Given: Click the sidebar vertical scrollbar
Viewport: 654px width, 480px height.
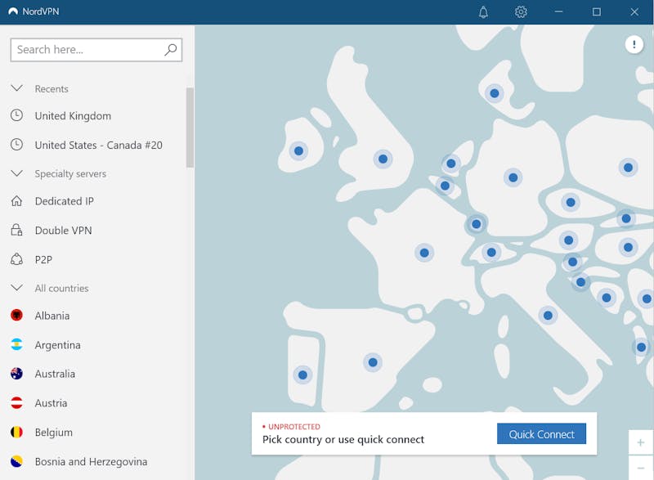Looking at the screenshot, I should 190,127.
